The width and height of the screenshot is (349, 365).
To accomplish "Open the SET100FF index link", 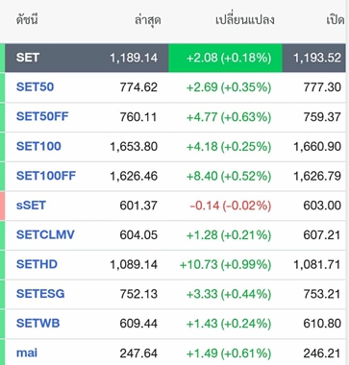I will tap(46, 176).
